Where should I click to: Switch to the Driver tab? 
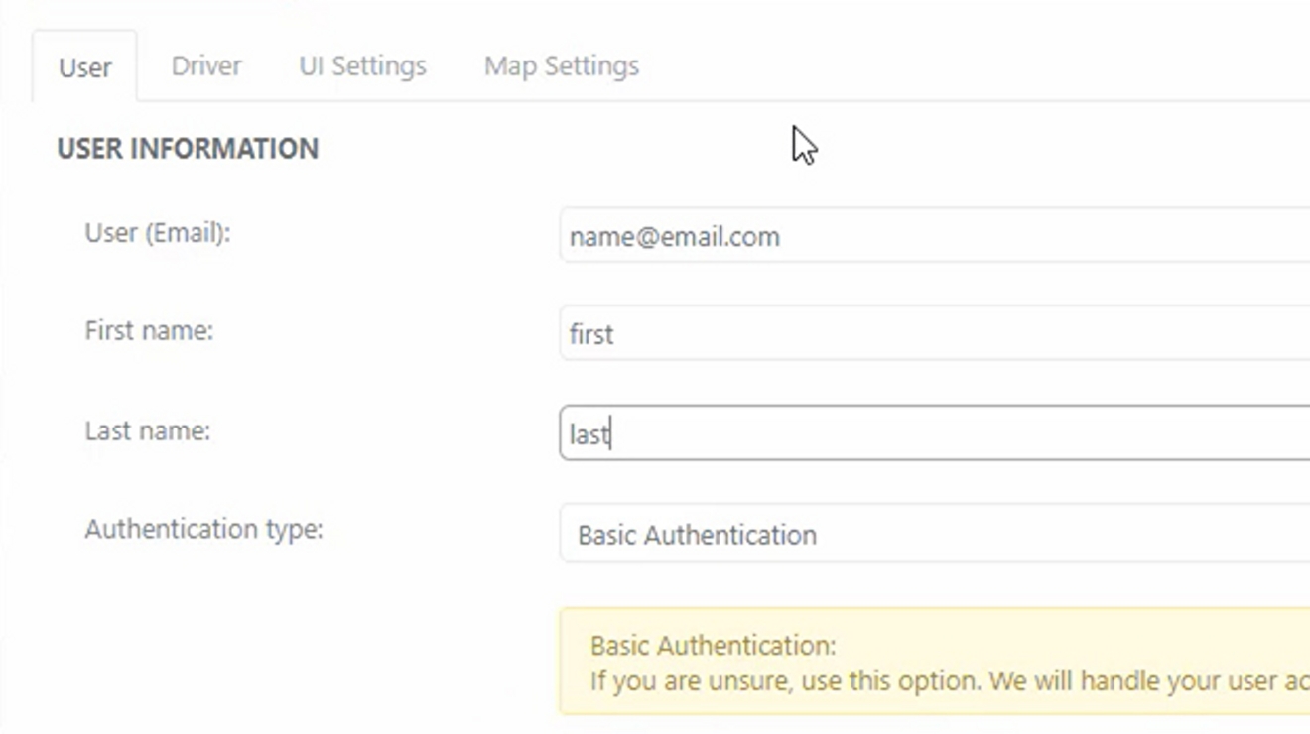coord(206,66)
